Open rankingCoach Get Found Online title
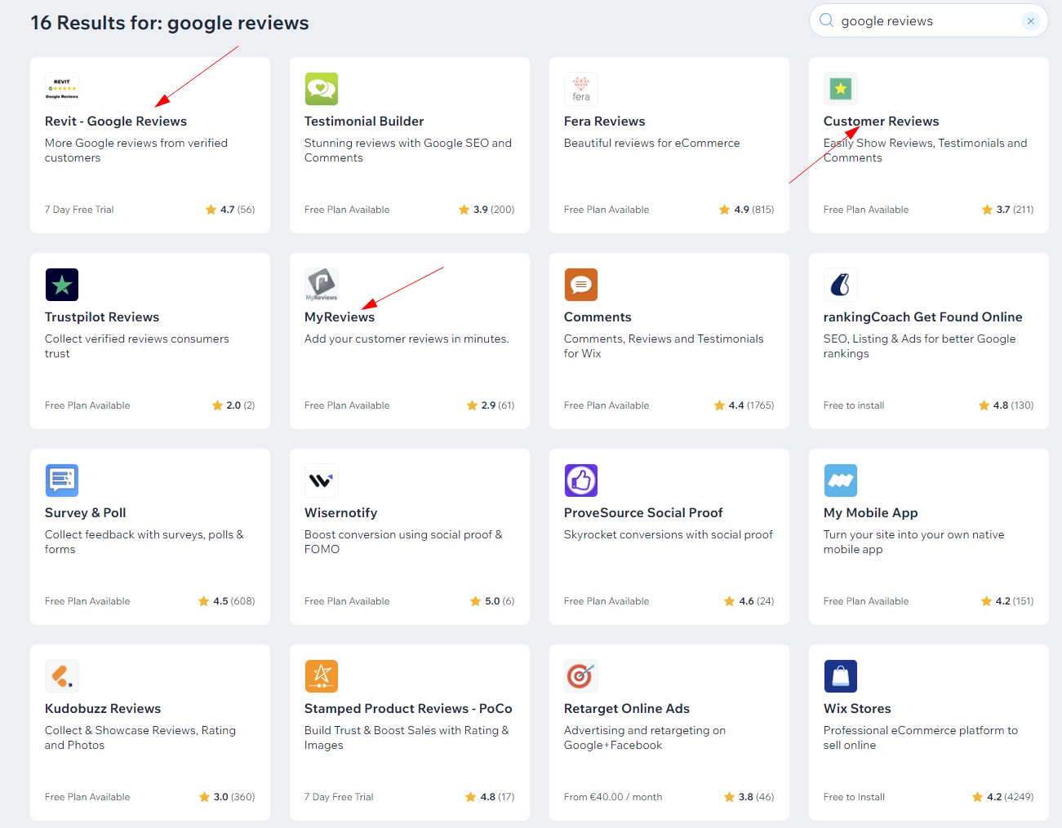The height and width of the screenshot is (828, 1062). (x=922, y=317)
